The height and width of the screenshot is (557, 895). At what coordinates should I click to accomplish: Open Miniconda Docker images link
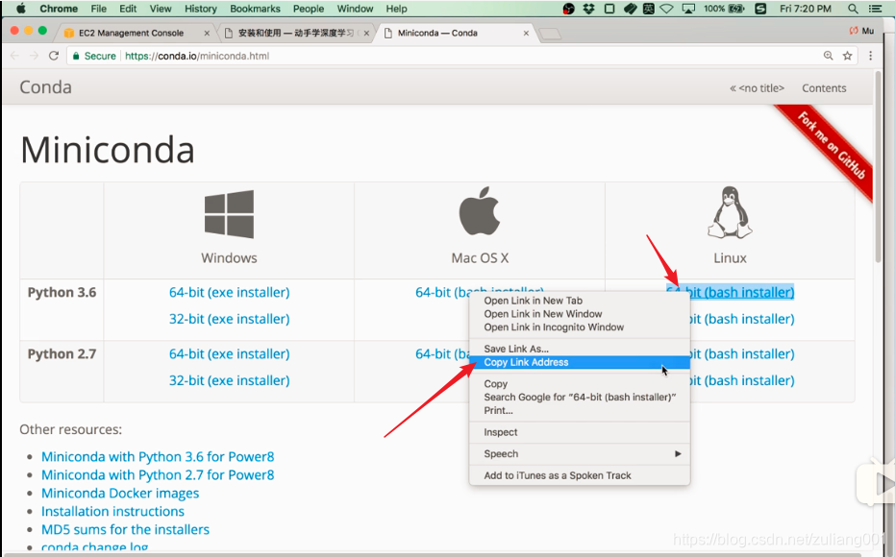tap(120, 494)
